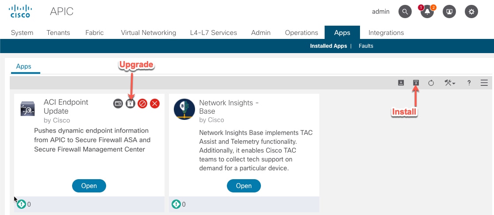Image resolution: width=494 pixels, height=215 pixels.
Task: Open the ACI Endpoint Update app
Action: pyautogui.click(x=89, y=186)
